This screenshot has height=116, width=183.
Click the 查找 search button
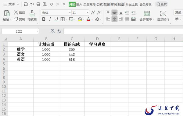pos(162,4)
